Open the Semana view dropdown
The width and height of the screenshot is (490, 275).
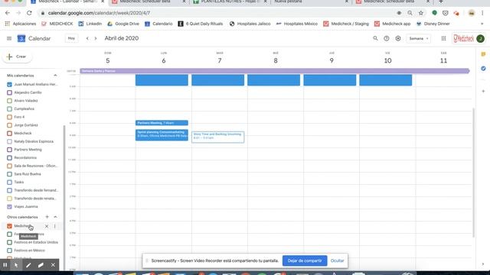point(419,38)
